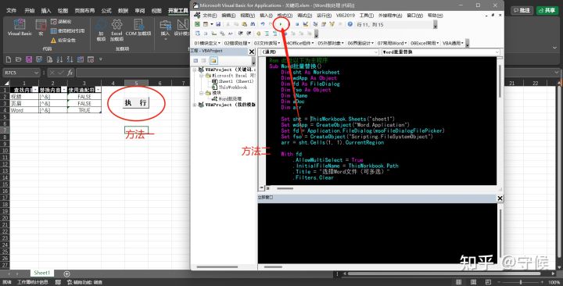Switch to Page Layout view in Excel status bar
Screen dimensions: 563x286
pyautogui.click(x=473, y=282)
